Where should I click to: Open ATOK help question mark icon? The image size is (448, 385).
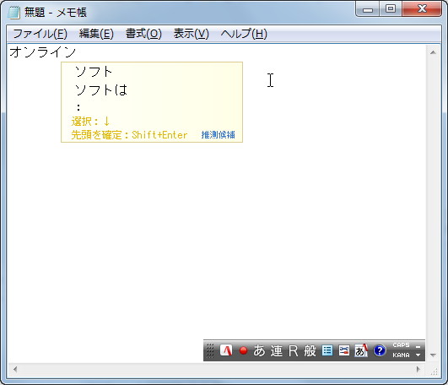(380, 350)
